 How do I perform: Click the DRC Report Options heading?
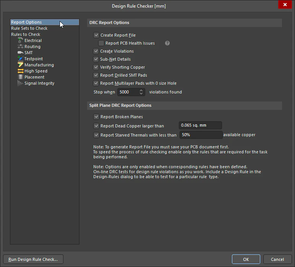pos(109,23)
